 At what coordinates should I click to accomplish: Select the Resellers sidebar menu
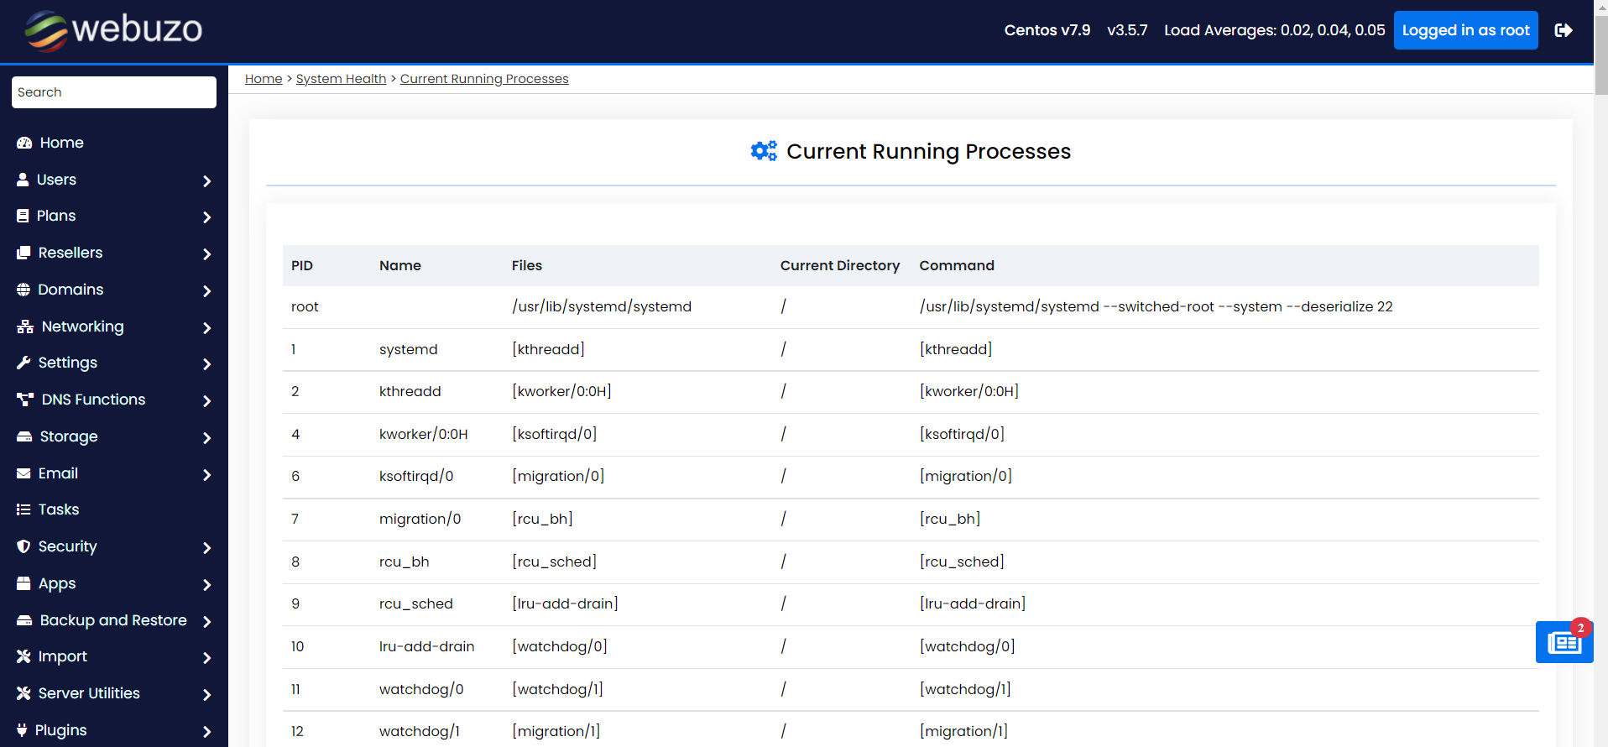[70, 253]
